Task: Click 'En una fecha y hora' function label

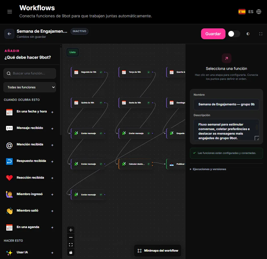Action: [32, 111]
